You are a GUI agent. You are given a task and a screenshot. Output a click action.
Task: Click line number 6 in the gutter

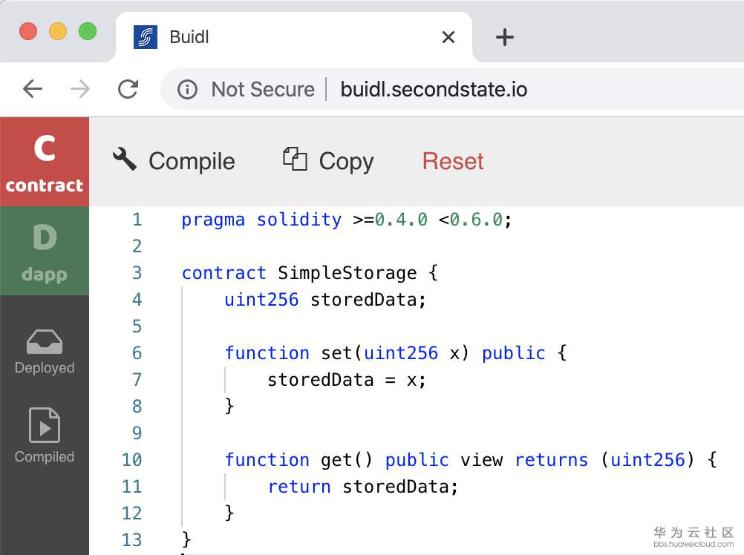[x=137, y=353]
